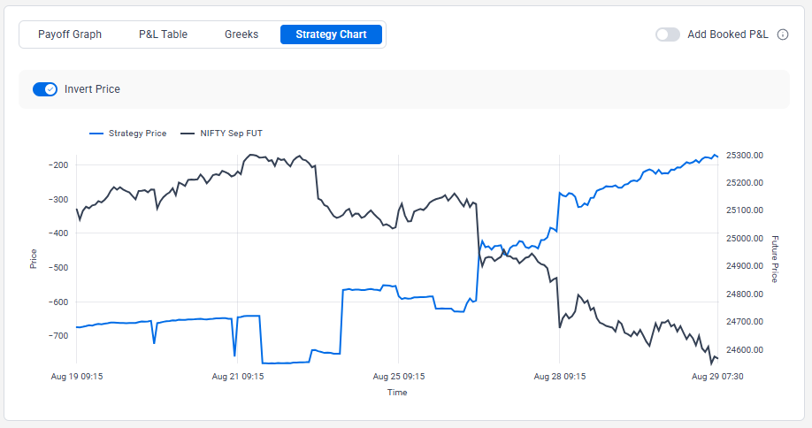The height and width of the screenshot is (428, 812).
Task: Click the -500 price axis value
Action: tap(59, 267)
